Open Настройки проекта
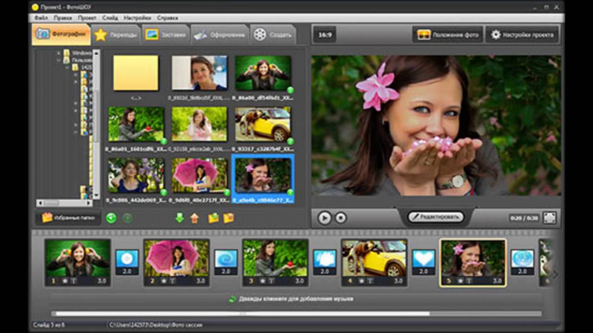Screen dimensions: 593x333 522,35
